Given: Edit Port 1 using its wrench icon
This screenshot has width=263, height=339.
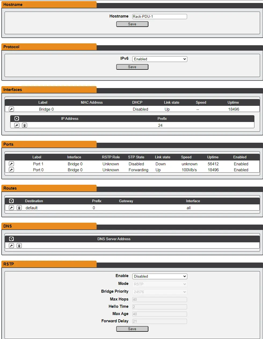Looking at the screenshot, I should 11,164.
